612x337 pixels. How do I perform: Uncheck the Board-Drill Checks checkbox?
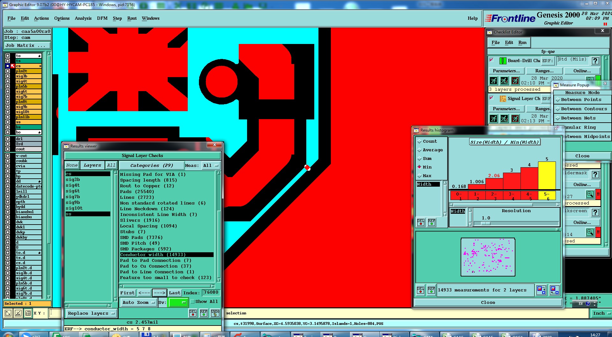pyautogui.click(x=492, y=60)
